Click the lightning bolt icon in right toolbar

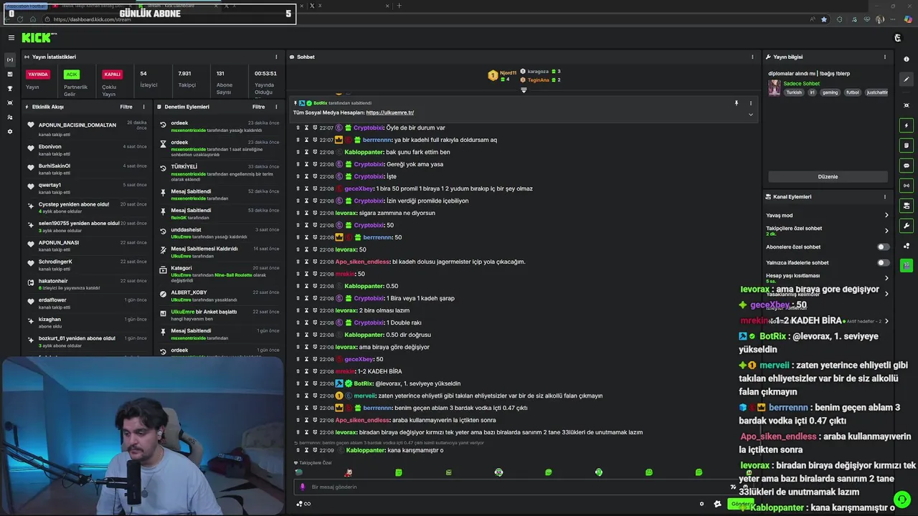907,125
